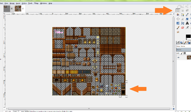Open image menu button at ruler corner
The height and width of the screenshot is (112, 191).
tap(4, 14)
